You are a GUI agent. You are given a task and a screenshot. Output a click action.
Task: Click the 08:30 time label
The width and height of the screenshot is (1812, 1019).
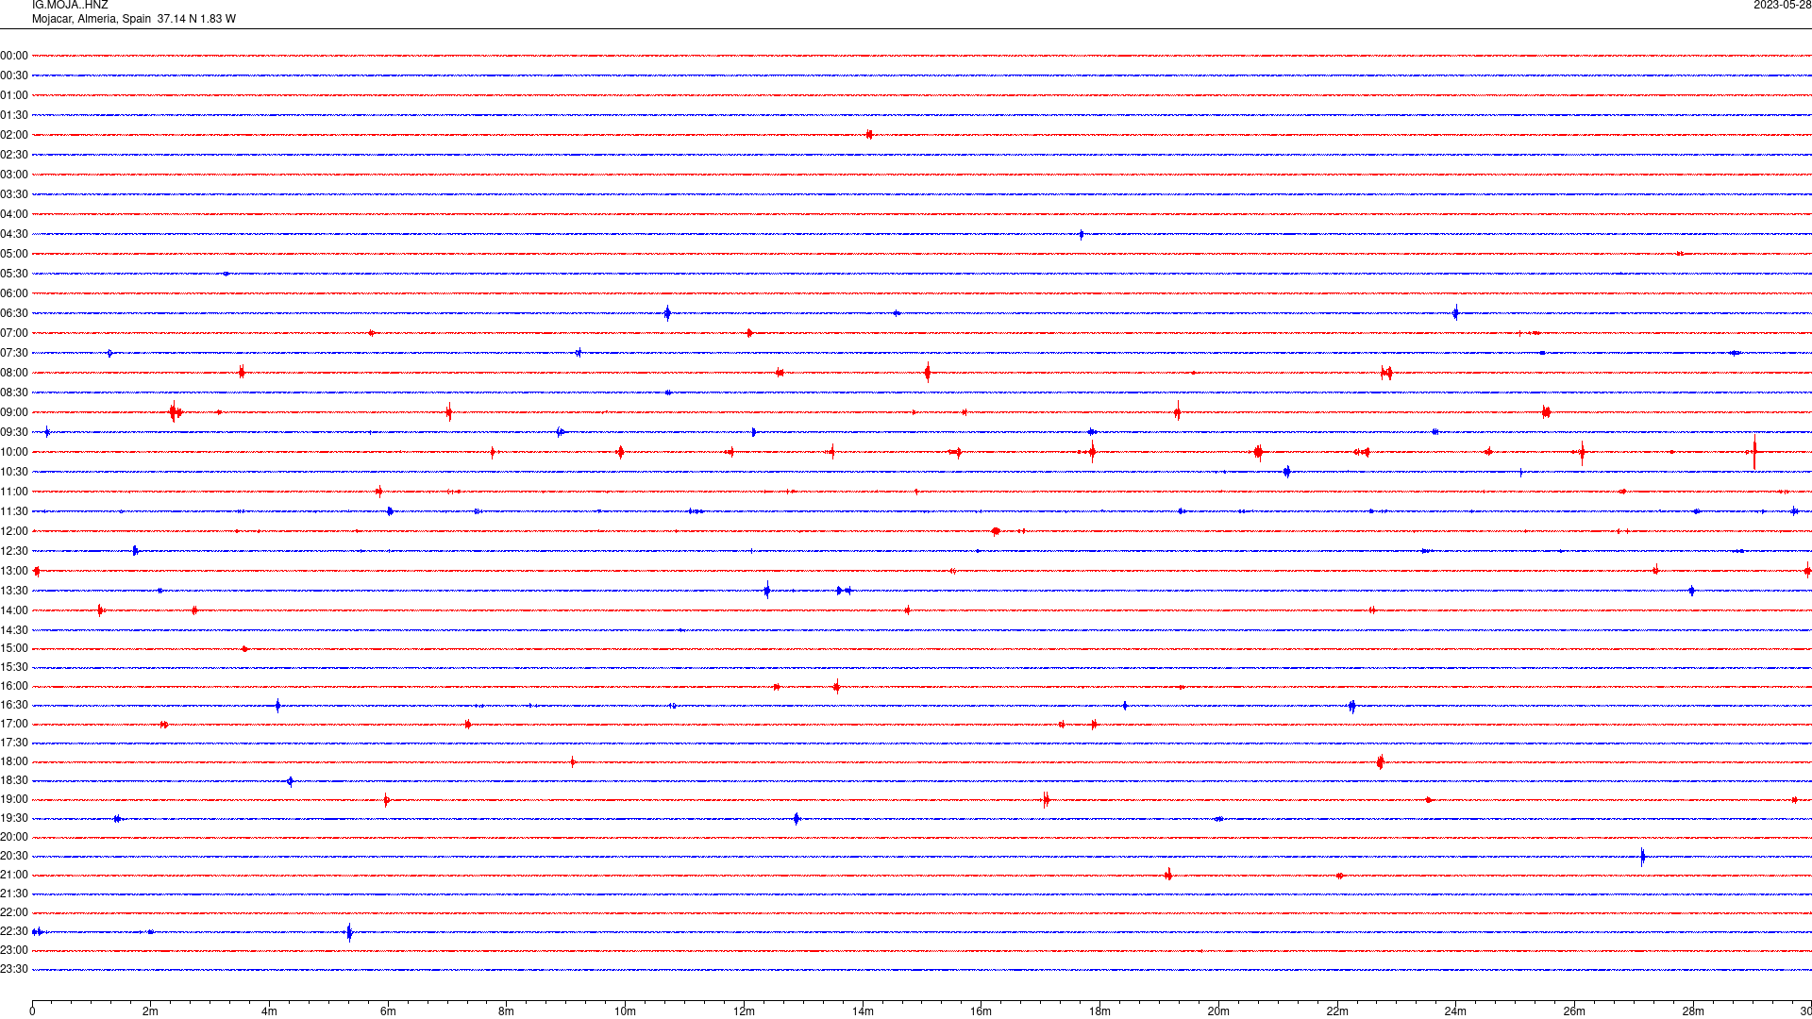coord(14,393)
